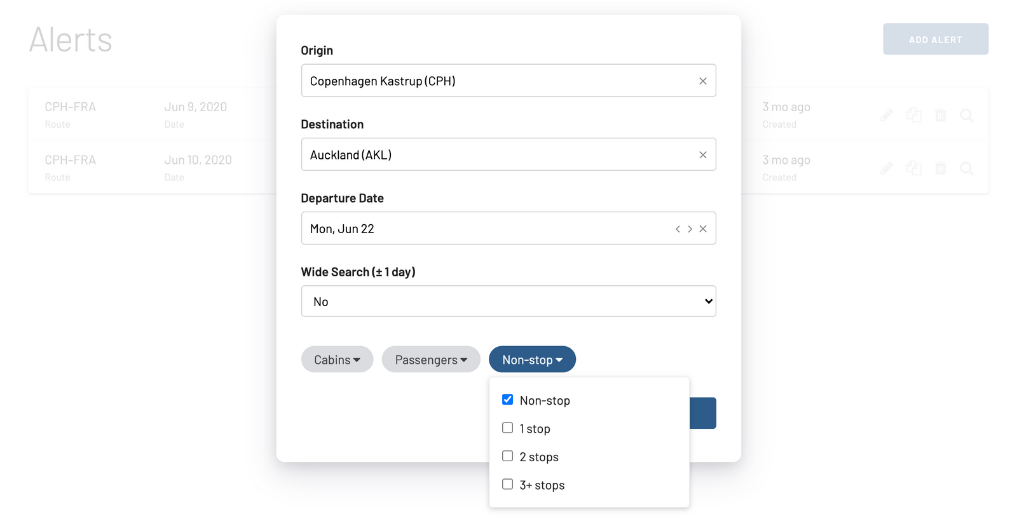Screen dimensions: 1017x526
Task: Delete the Jun 10 alert trash icon
Action: (x=941, y=168)
